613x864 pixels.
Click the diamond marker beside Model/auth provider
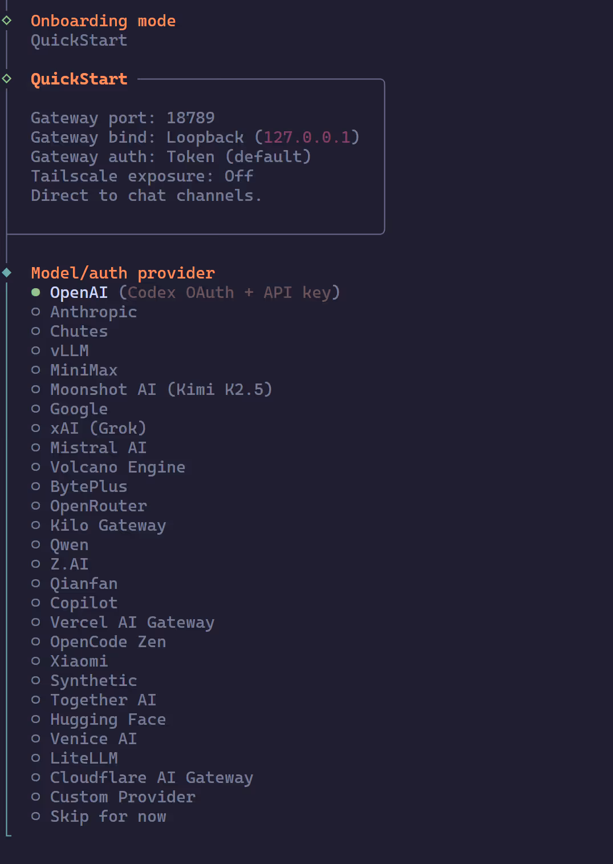[x=7, y=273]
